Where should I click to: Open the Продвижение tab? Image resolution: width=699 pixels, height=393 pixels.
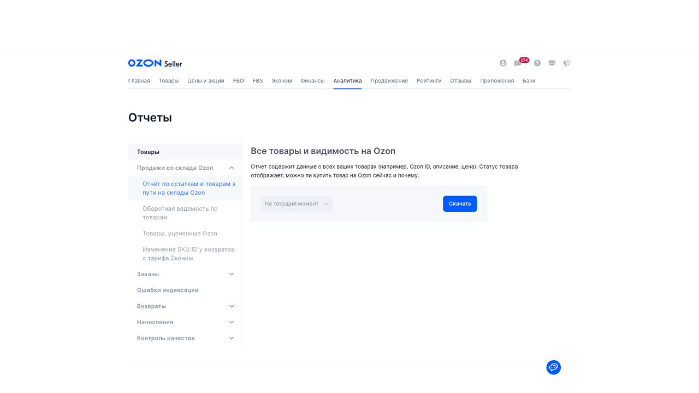tap(389, 81)
